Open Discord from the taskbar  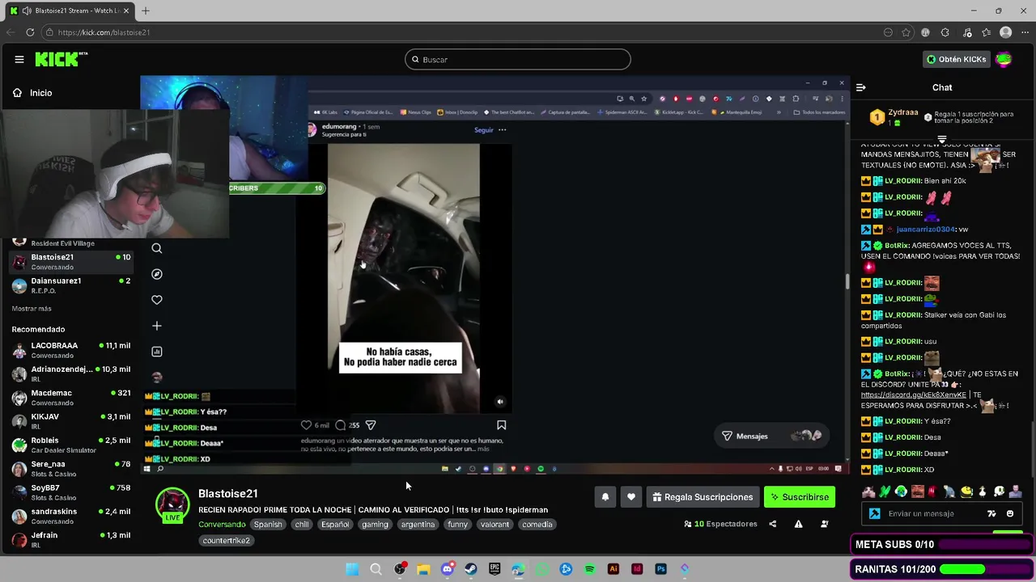447,569
